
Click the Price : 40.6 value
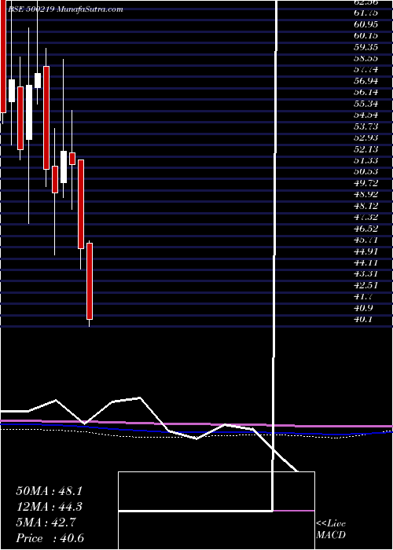(x=50, y=538)
